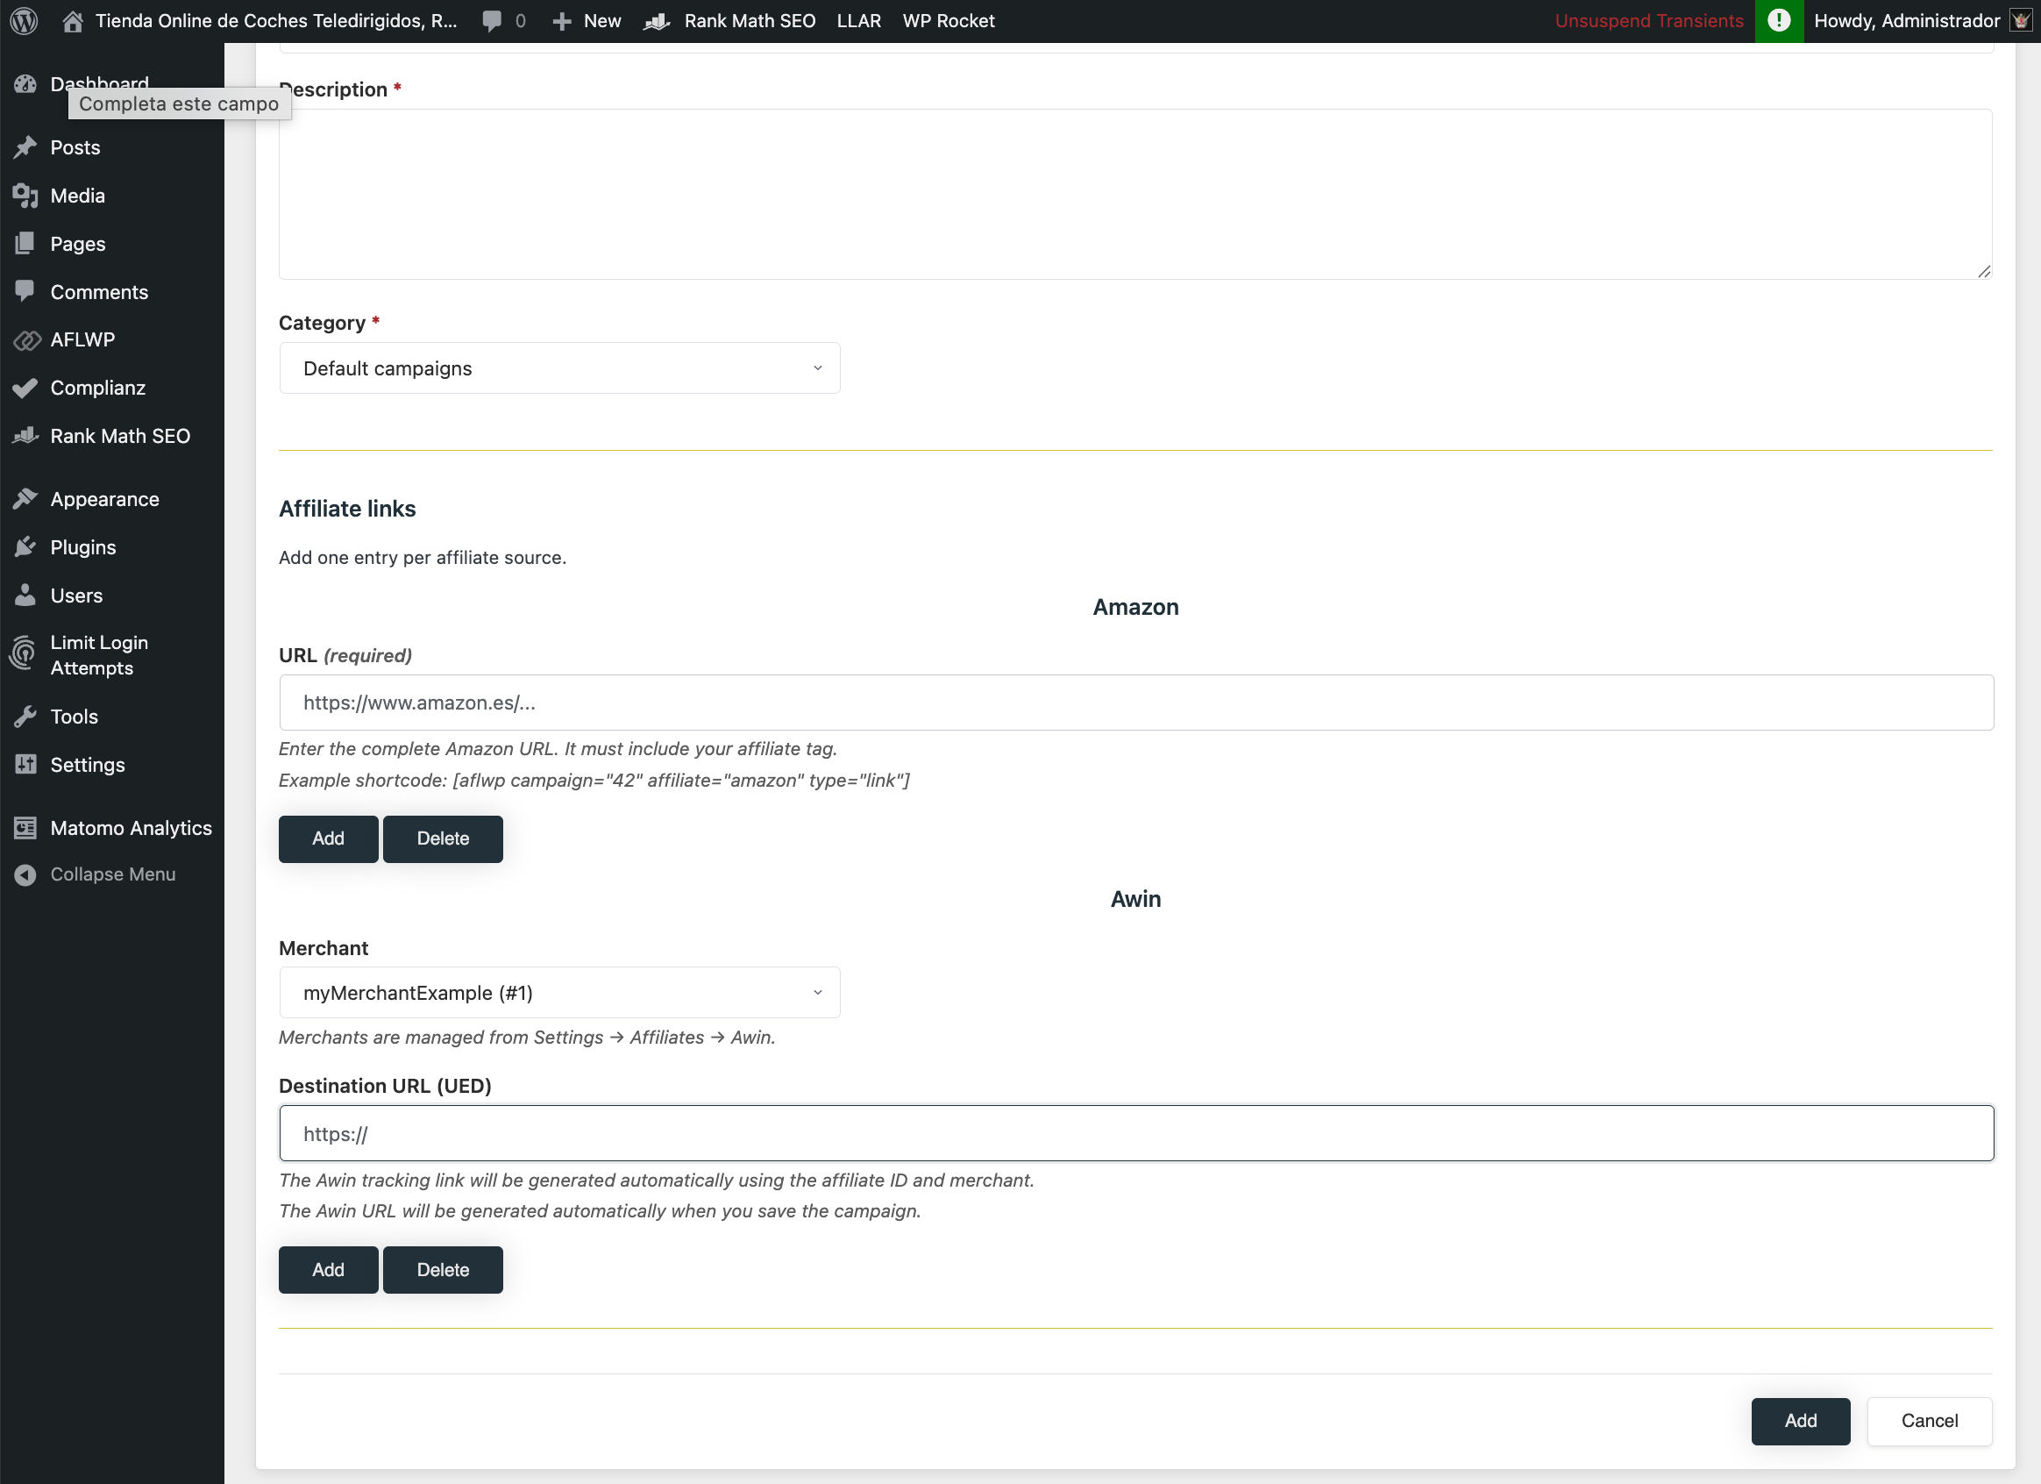Click the Amazon URL input field
Image resolution: width=2041 pixels, height=1484 pixels.
[x=1134, y=703]
